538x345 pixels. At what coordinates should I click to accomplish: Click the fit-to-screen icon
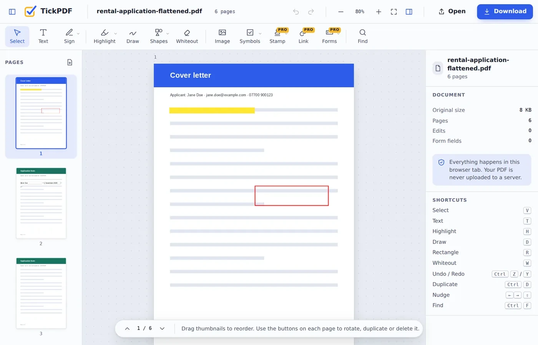[x=394, y=12]
